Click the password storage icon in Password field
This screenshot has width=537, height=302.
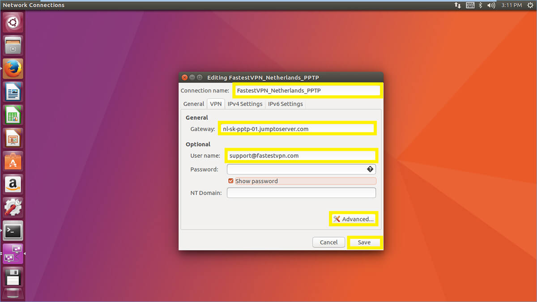tap(370, 169)
